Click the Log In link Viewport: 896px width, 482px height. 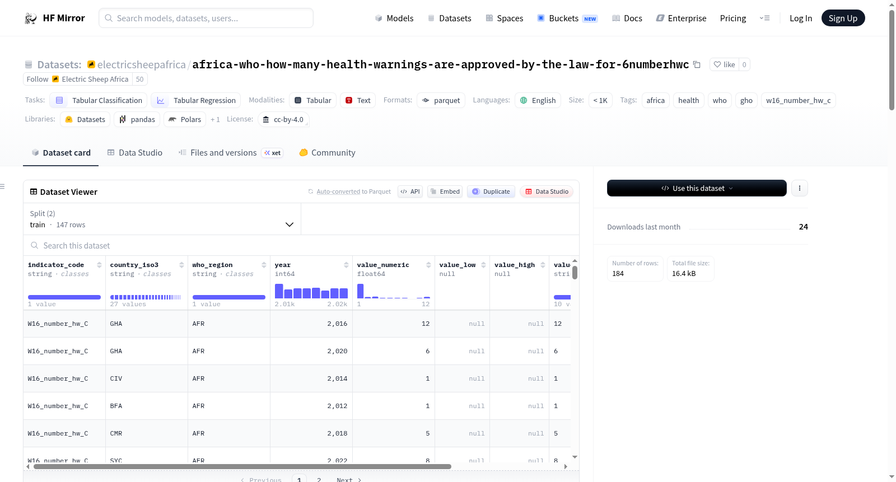pyautogui.click(x=801, y=18)
